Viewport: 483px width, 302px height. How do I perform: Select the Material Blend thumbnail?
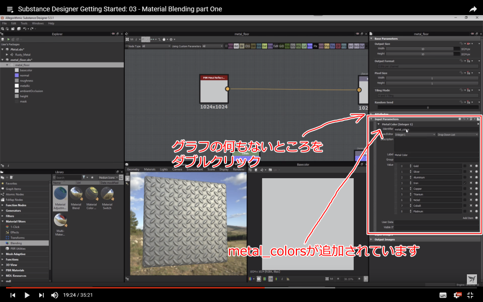click(76, 198)
